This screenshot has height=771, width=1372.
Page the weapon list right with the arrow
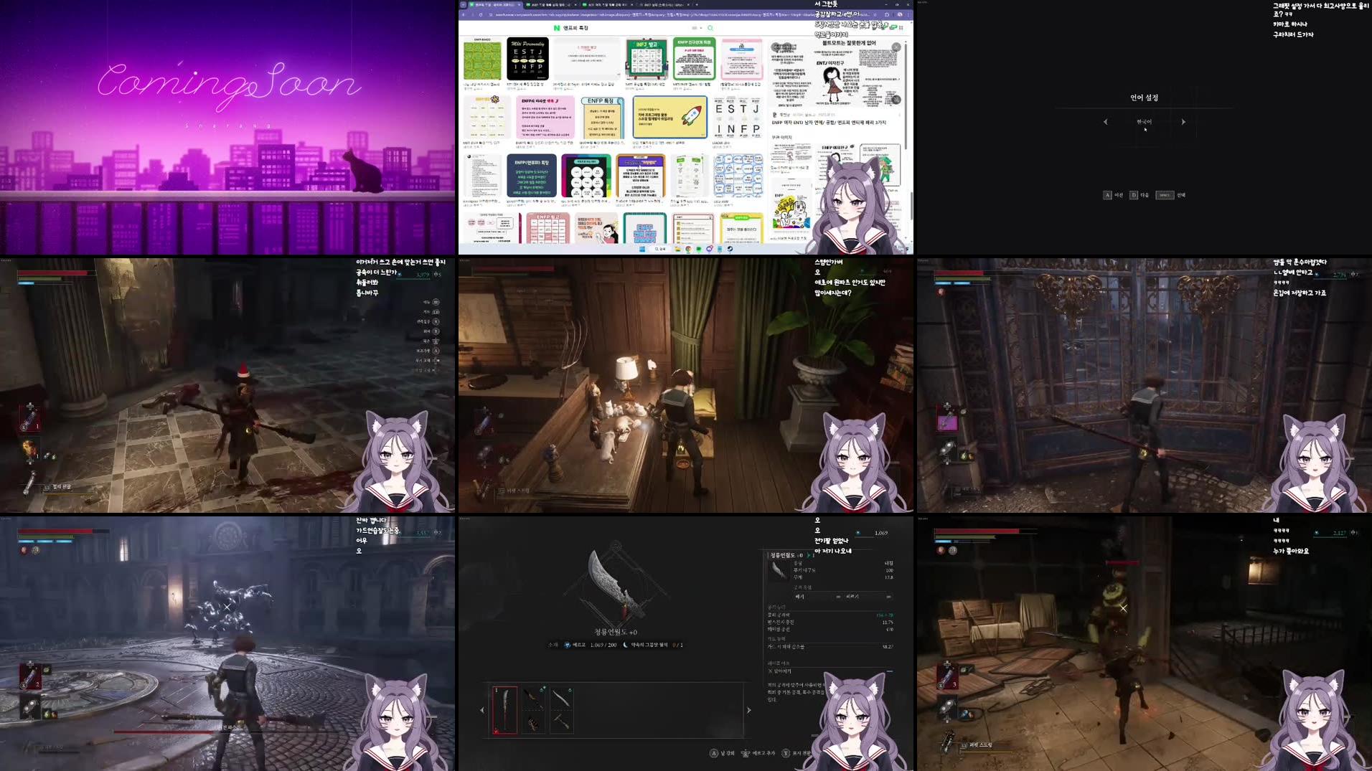[749, 710]
